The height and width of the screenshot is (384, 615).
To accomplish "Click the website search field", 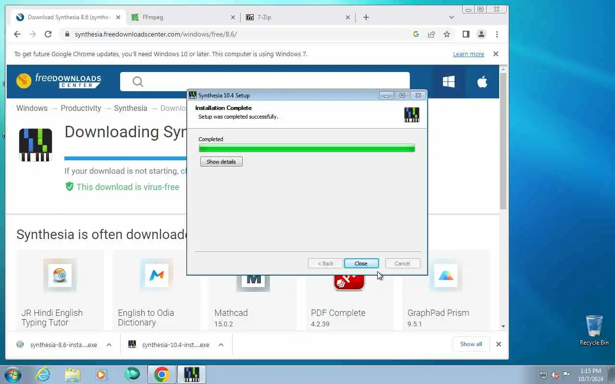I will coord(265,82).
